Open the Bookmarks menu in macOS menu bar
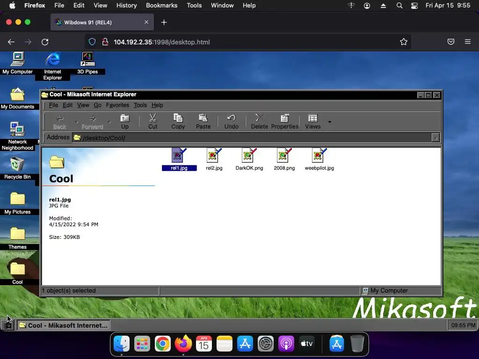 (161, 5)
